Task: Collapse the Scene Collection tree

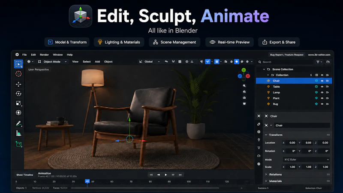Action: [x=264, y=69]
